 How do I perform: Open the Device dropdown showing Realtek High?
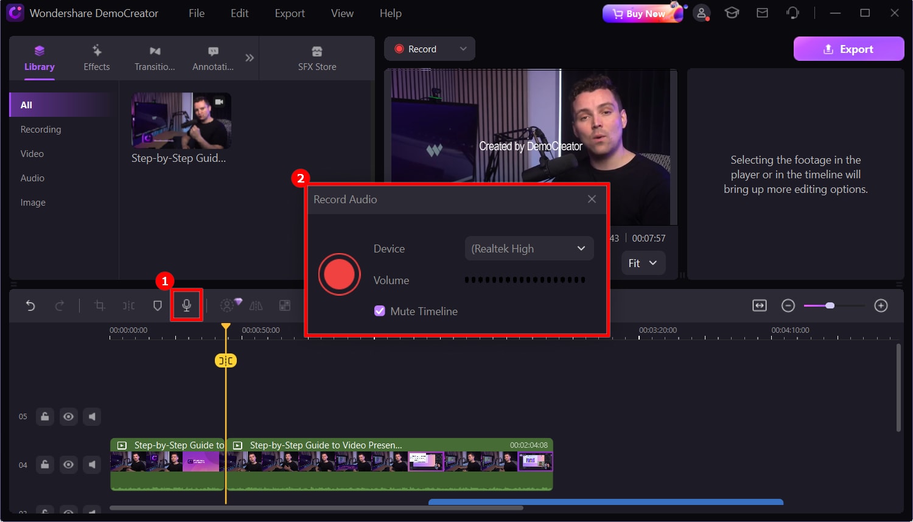[529, 248]
